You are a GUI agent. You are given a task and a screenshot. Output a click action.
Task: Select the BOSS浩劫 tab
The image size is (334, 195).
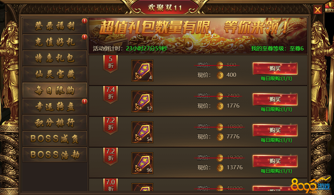55,155
